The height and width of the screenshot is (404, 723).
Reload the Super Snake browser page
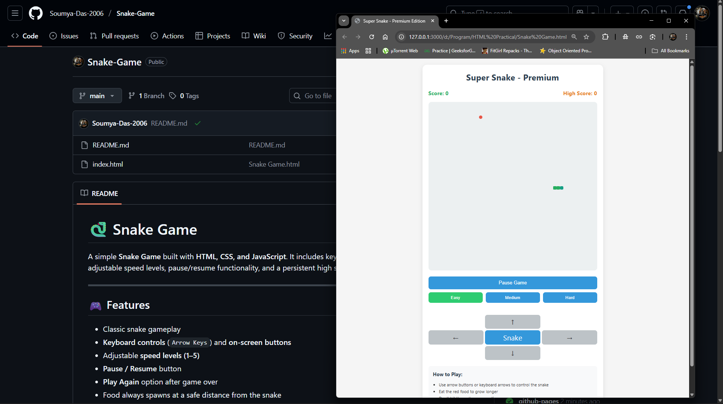372,37
